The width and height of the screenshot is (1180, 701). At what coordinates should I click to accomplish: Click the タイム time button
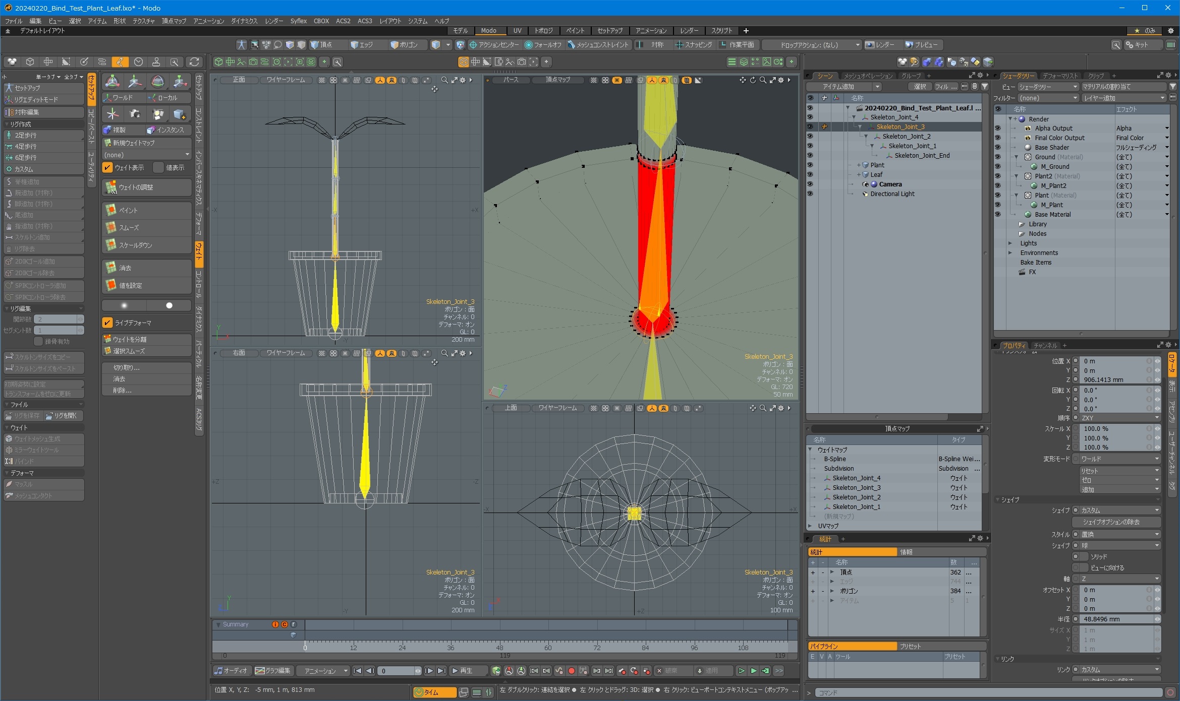[434, 692]
